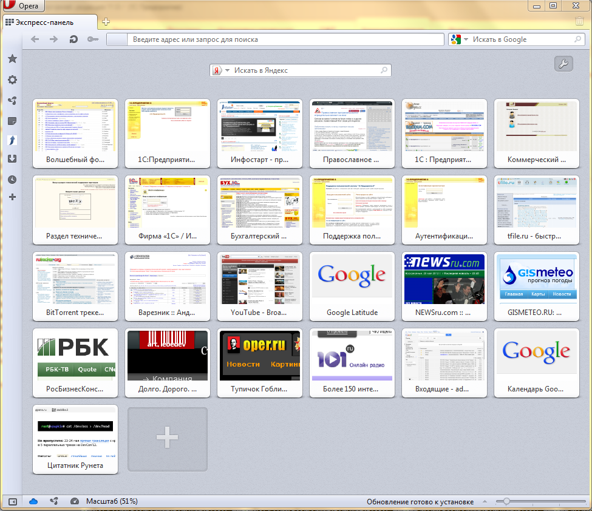Screen dimensions: 592x511
Task: Toggle Opera Turbo speedometer icon
Action: [x=75, y=501]
